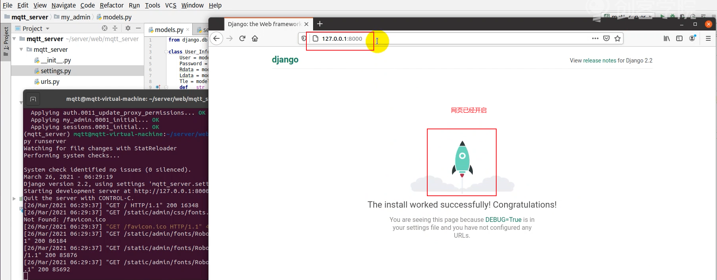Save page to Pocket
Image resolution: width=717 pixels, height=280 pixels.
click(x=606, y=38)
